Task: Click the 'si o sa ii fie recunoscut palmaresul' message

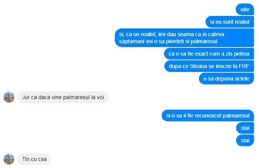Action: click(x=208, y=115)
